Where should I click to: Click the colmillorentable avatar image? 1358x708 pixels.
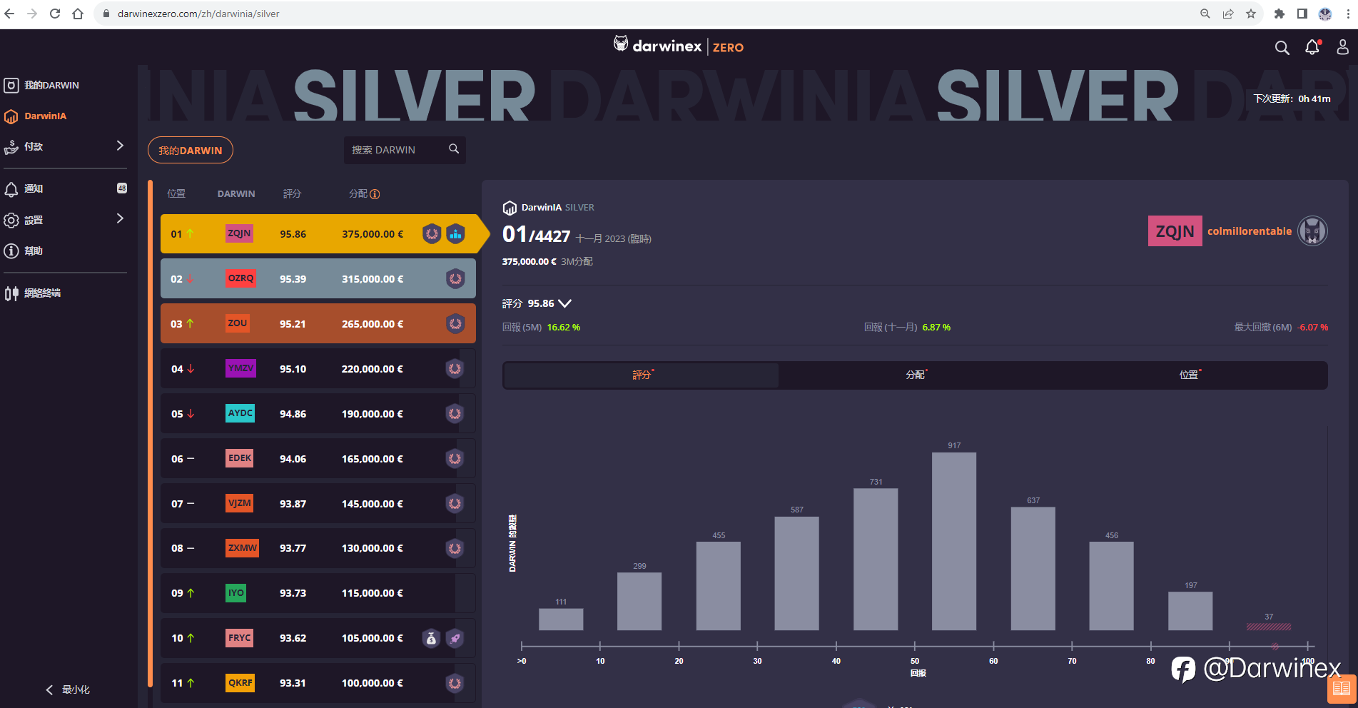(x=1312, y=231)
